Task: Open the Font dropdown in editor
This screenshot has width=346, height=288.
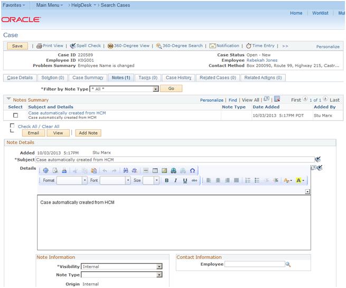Action: [x=128, y=180]
